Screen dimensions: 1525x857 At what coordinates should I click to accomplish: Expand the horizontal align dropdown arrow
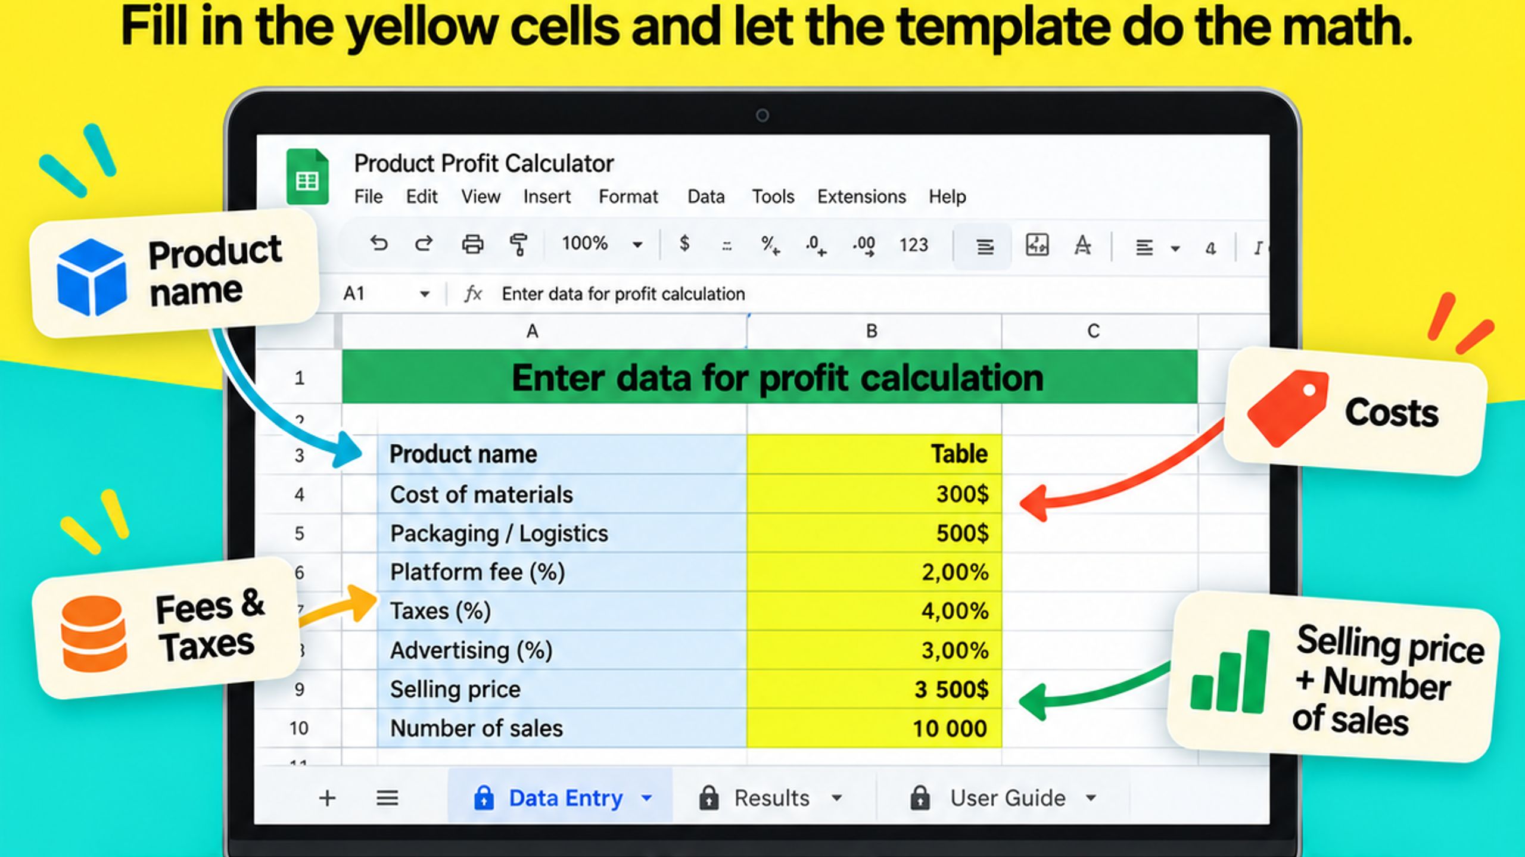click(1175, 248)
